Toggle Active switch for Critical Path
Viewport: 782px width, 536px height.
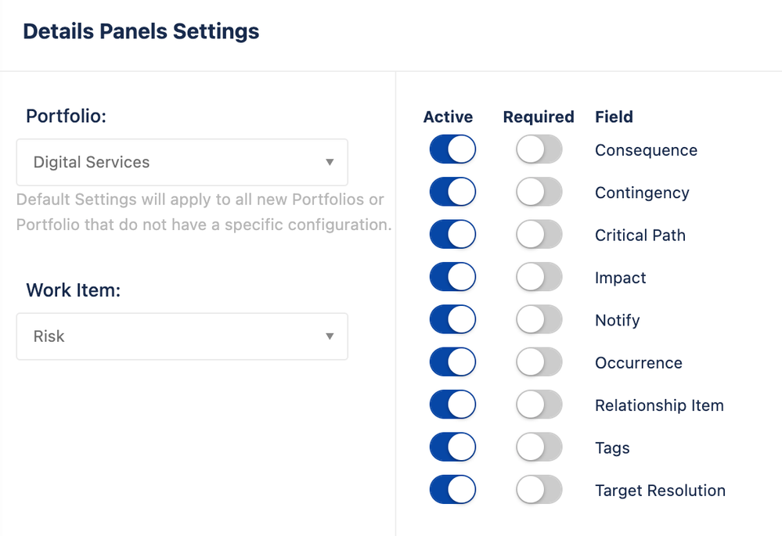click(452, 235)
